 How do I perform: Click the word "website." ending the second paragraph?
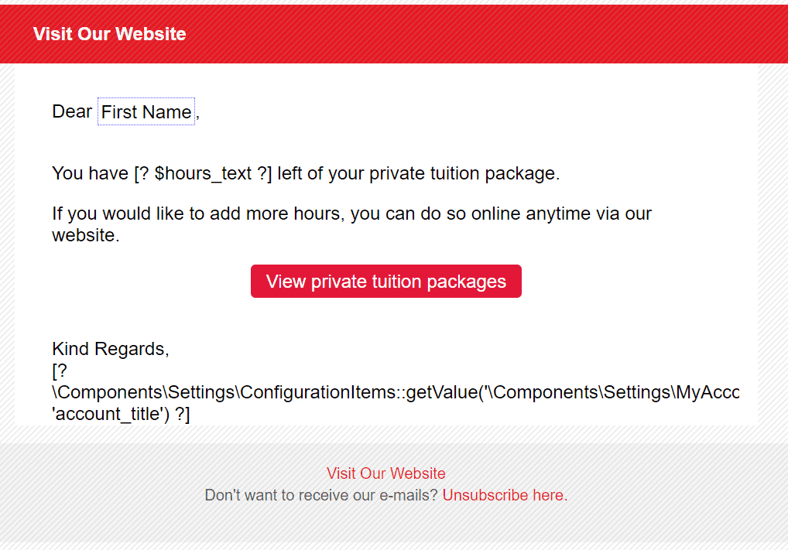(85, 235)
